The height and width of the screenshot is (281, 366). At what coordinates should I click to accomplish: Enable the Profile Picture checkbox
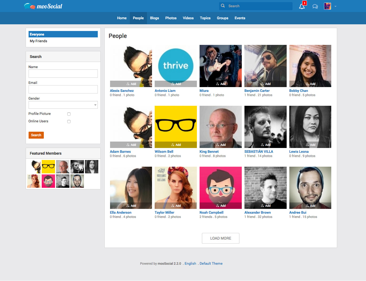click(69, 114)
